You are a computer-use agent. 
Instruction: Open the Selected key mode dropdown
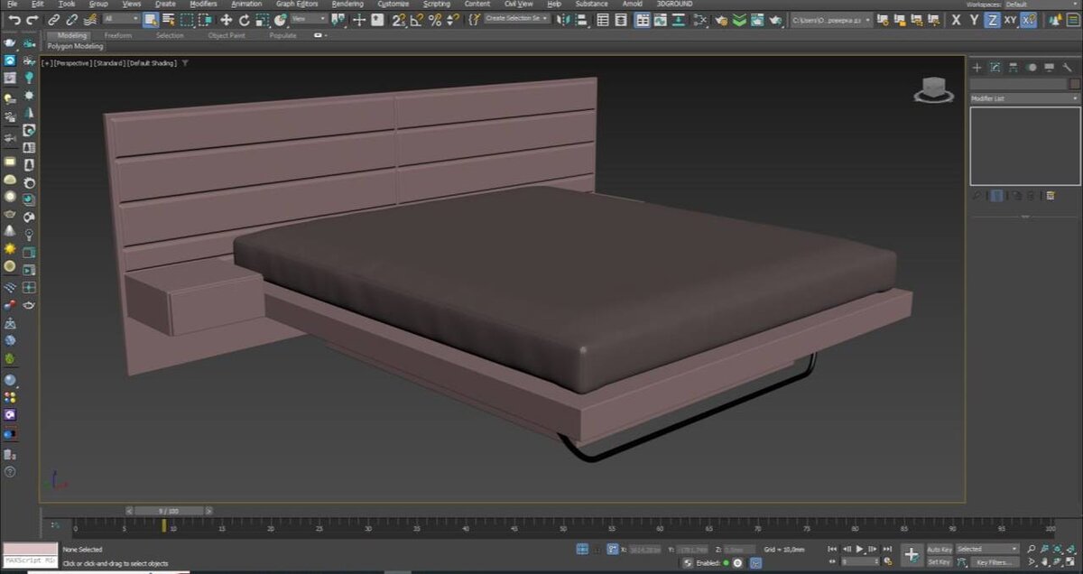[987, 549]
